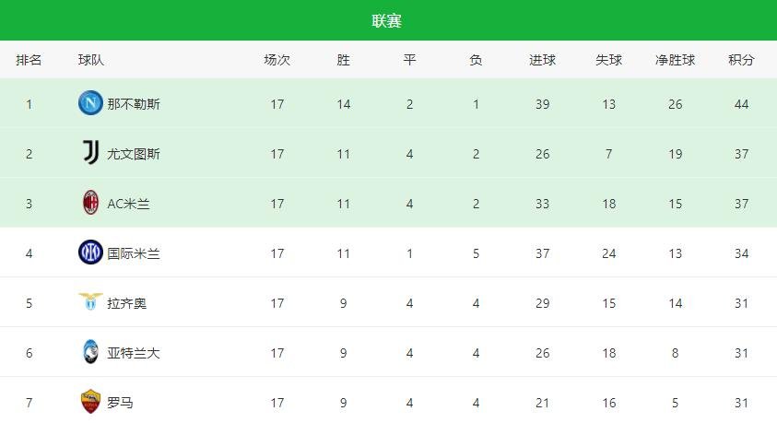Click the AC Milan club crest
777x423 pixels.
tap(90, 204)
